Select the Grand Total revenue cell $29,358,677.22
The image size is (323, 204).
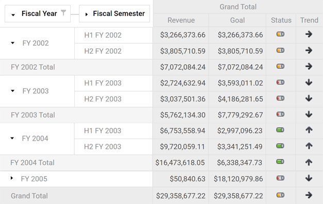click(x=181, y=196)
